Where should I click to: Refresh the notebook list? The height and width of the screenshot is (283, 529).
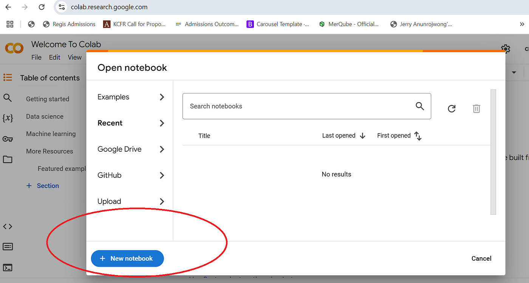pyautogui.click(x=452, y=109)
